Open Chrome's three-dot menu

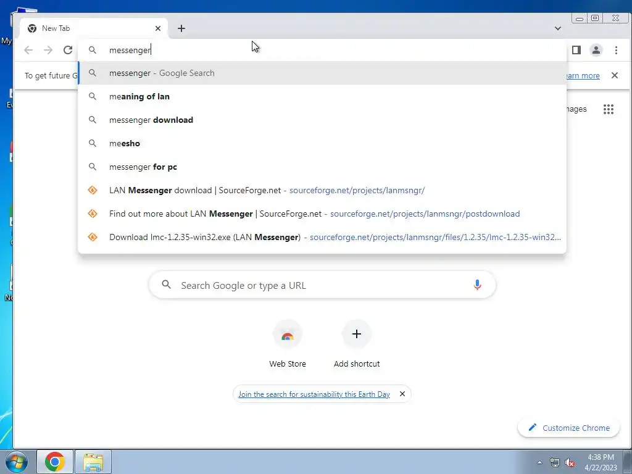point(616,50)
